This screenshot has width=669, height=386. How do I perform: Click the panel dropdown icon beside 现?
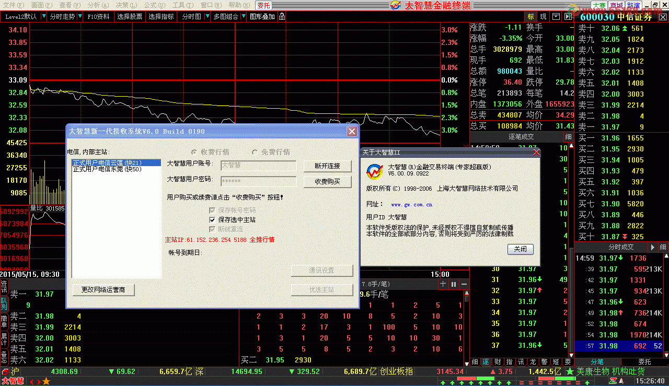point(556,17)
